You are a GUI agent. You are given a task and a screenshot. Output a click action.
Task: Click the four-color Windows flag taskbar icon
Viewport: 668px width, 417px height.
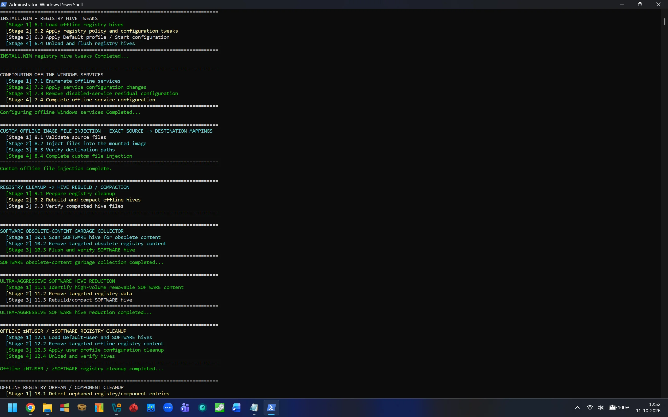pyautogui.click(x=65, y=407)
